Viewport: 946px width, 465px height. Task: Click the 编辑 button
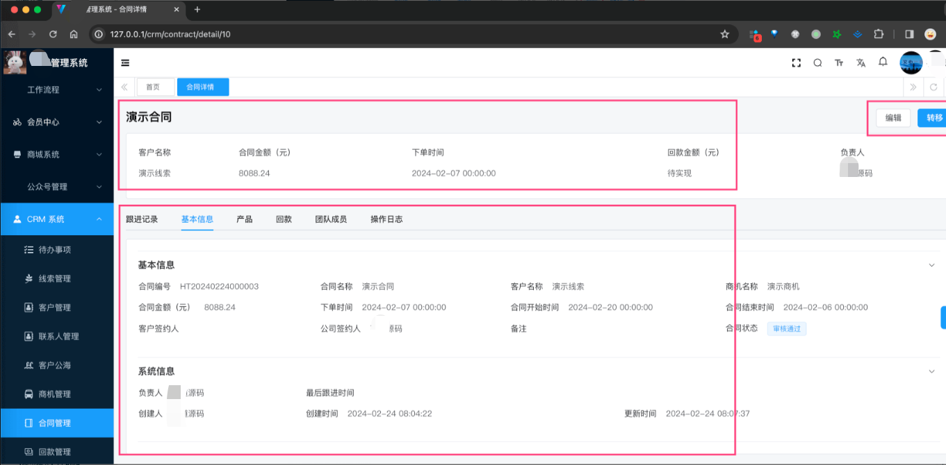[x=893, y=118]
